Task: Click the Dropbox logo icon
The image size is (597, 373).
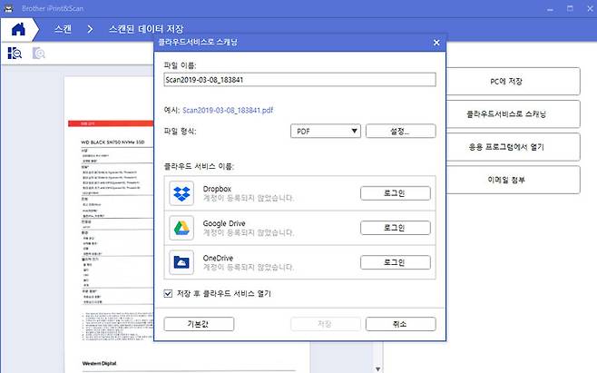Action: click(x=181, y=193)
